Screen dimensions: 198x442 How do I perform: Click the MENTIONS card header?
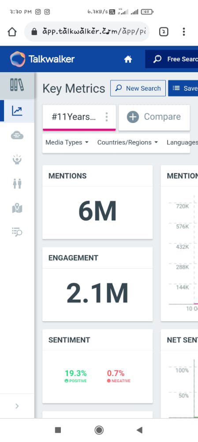[x=67, y=176]
